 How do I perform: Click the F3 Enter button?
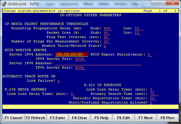(57, 118)
